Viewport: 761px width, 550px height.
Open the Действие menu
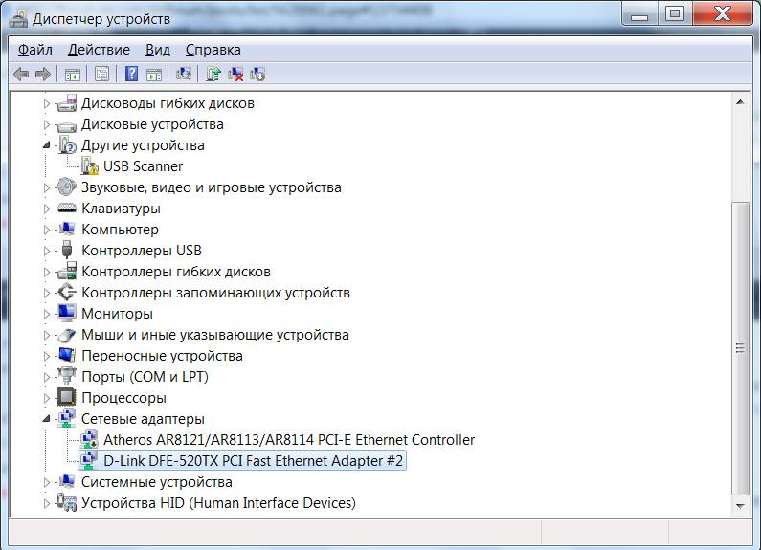[x=99, y=50]
